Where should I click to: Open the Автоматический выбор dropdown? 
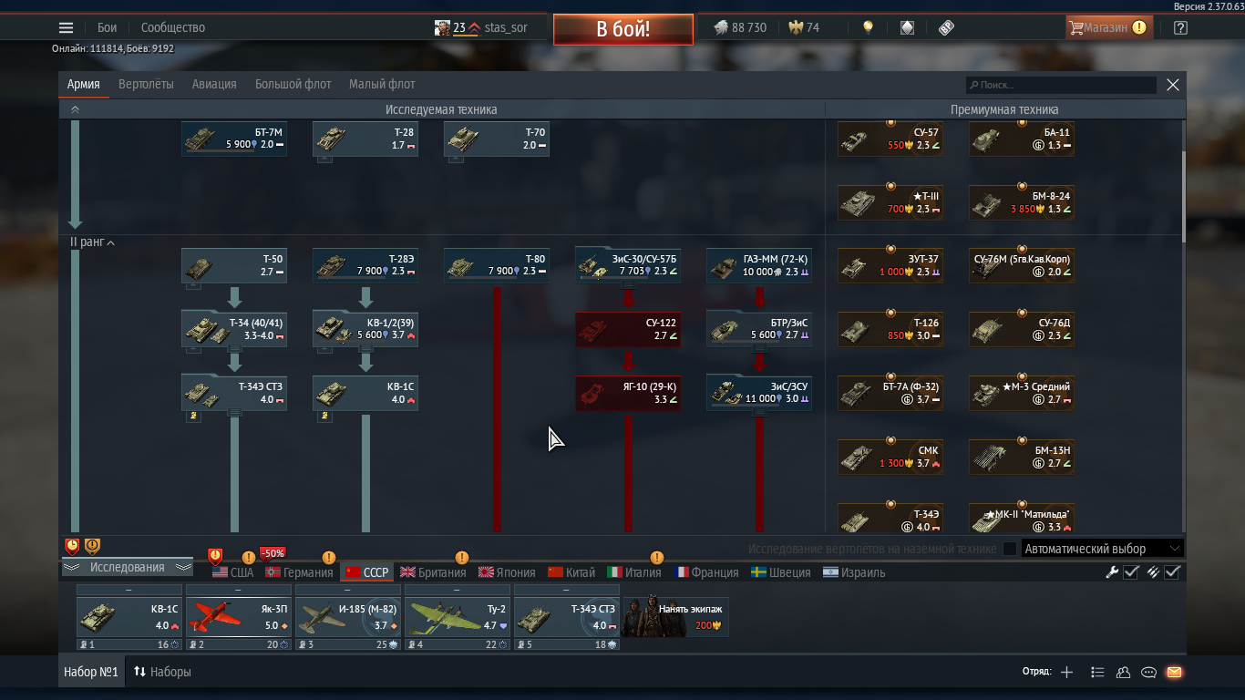pyautogui.click(x=1102, y=549)
